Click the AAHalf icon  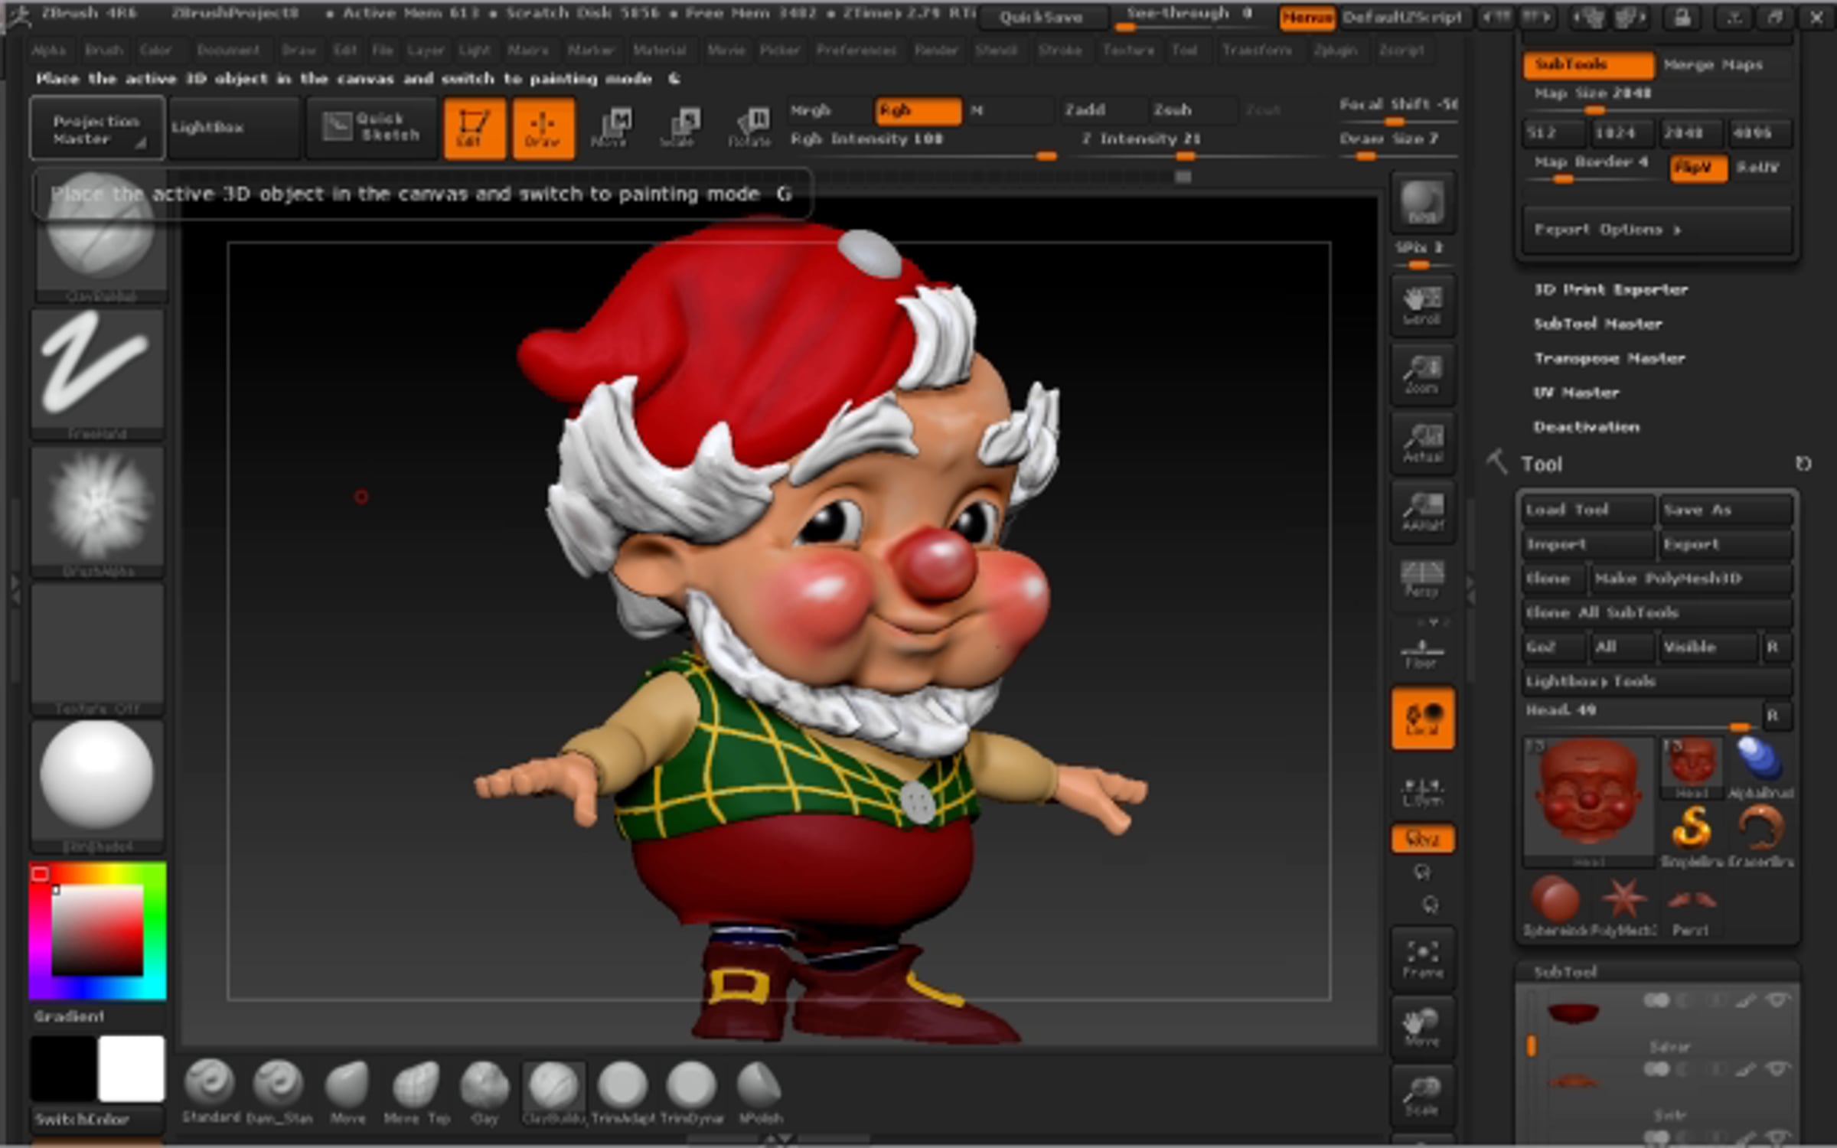[1422, 511]
